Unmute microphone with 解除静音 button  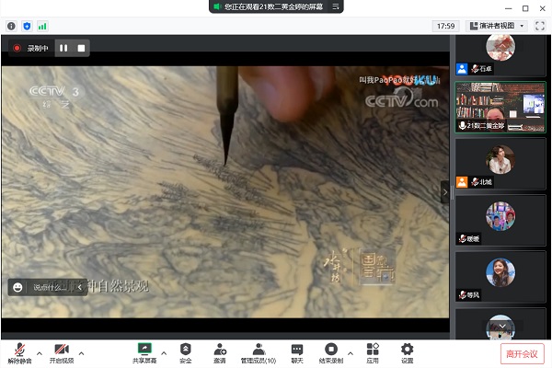(18, 351)
